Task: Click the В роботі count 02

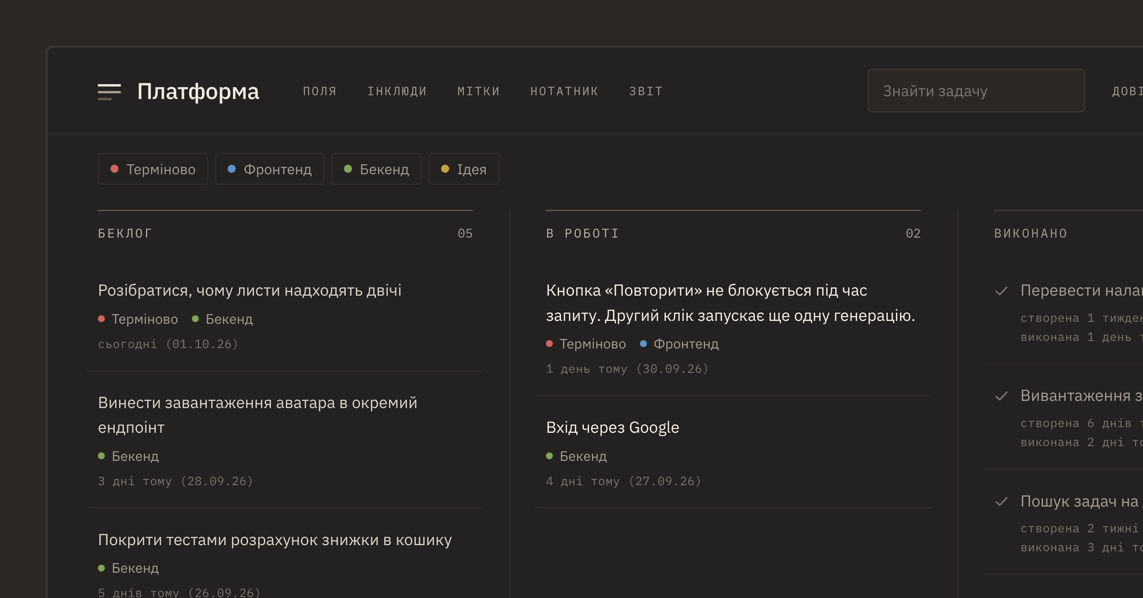Action: pyautogui.click(x=913, y=233)
